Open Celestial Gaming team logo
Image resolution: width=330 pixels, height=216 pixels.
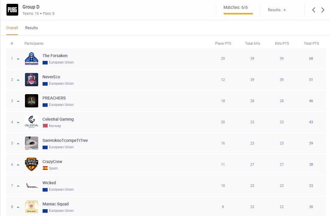[31, 122]
